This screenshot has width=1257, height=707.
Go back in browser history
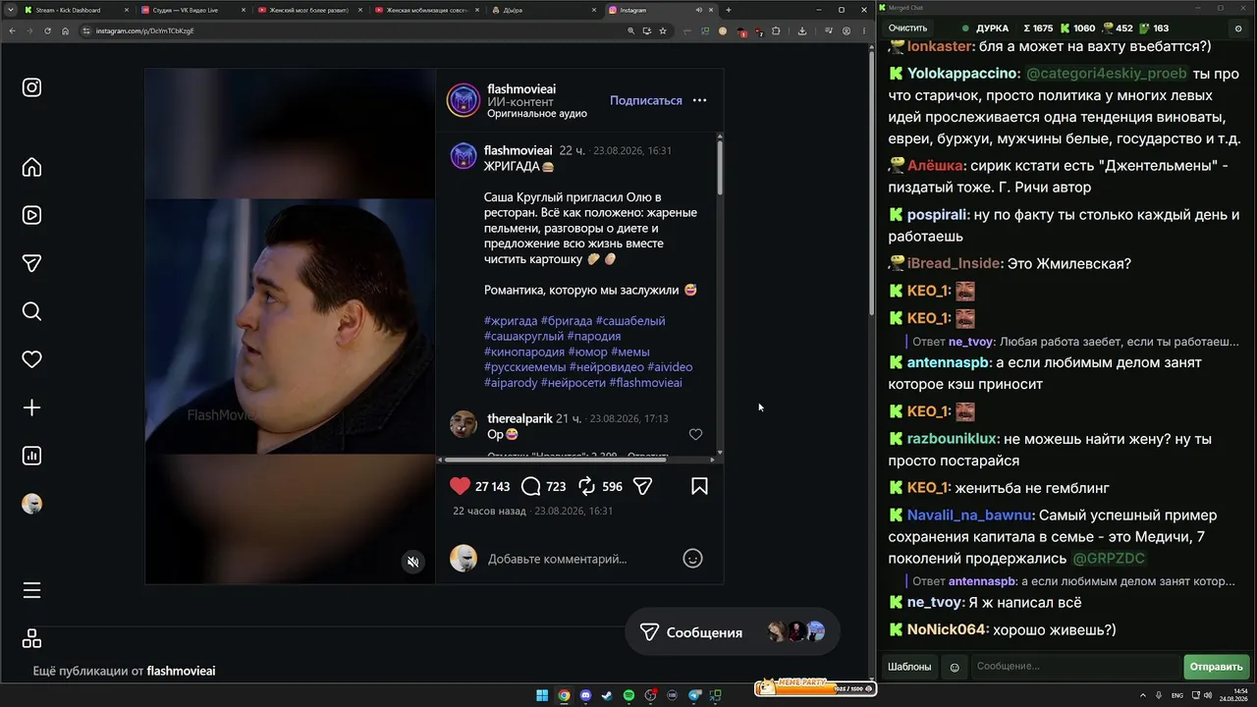coord(12,30)
